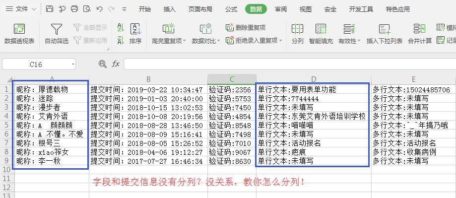Screen dimensions: 456x198
Task: Click the 删除重复项 button
Action: point(246,28)
